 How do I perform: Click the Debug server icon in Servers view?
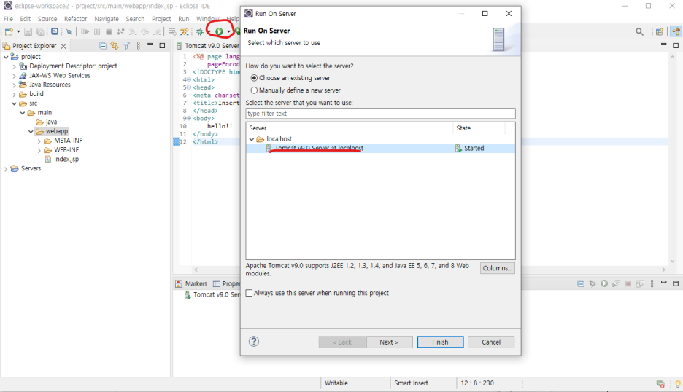click(593, 283)
